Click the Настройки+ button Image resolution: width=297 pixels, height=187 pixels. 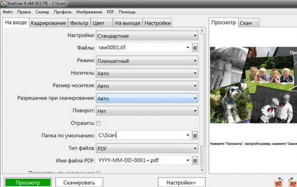[181, 182]
